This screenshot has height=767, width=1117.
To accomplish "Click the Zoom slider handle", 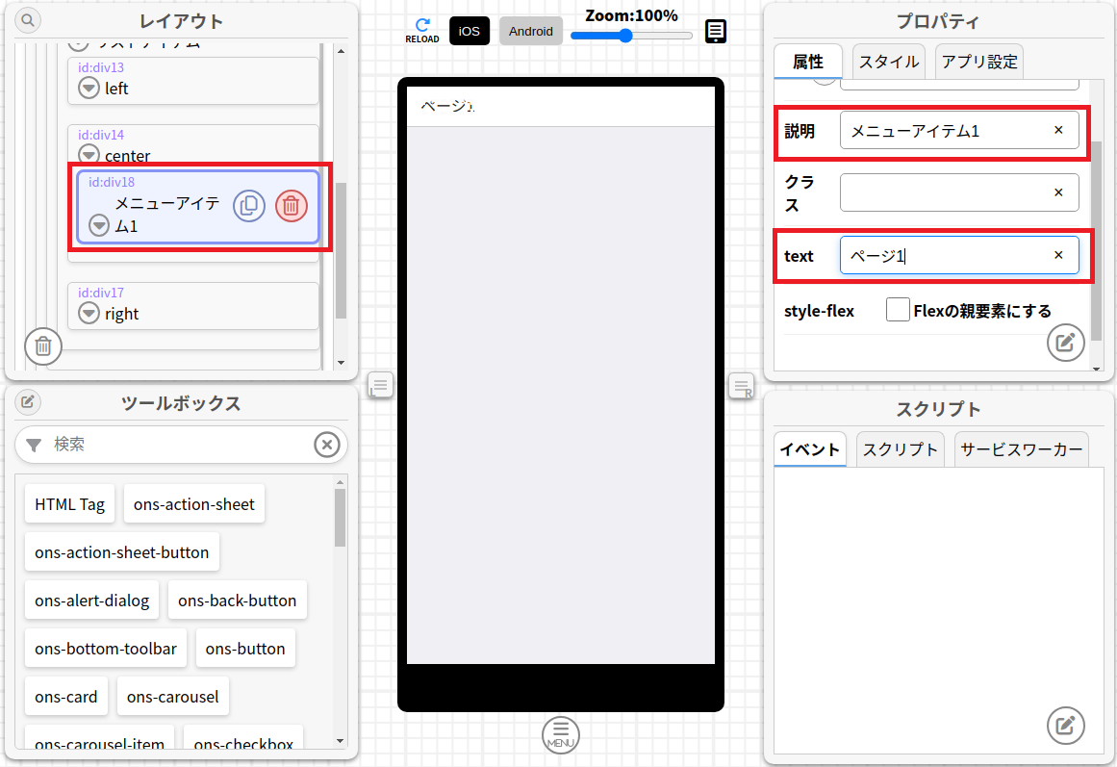I will pos(625,36).
